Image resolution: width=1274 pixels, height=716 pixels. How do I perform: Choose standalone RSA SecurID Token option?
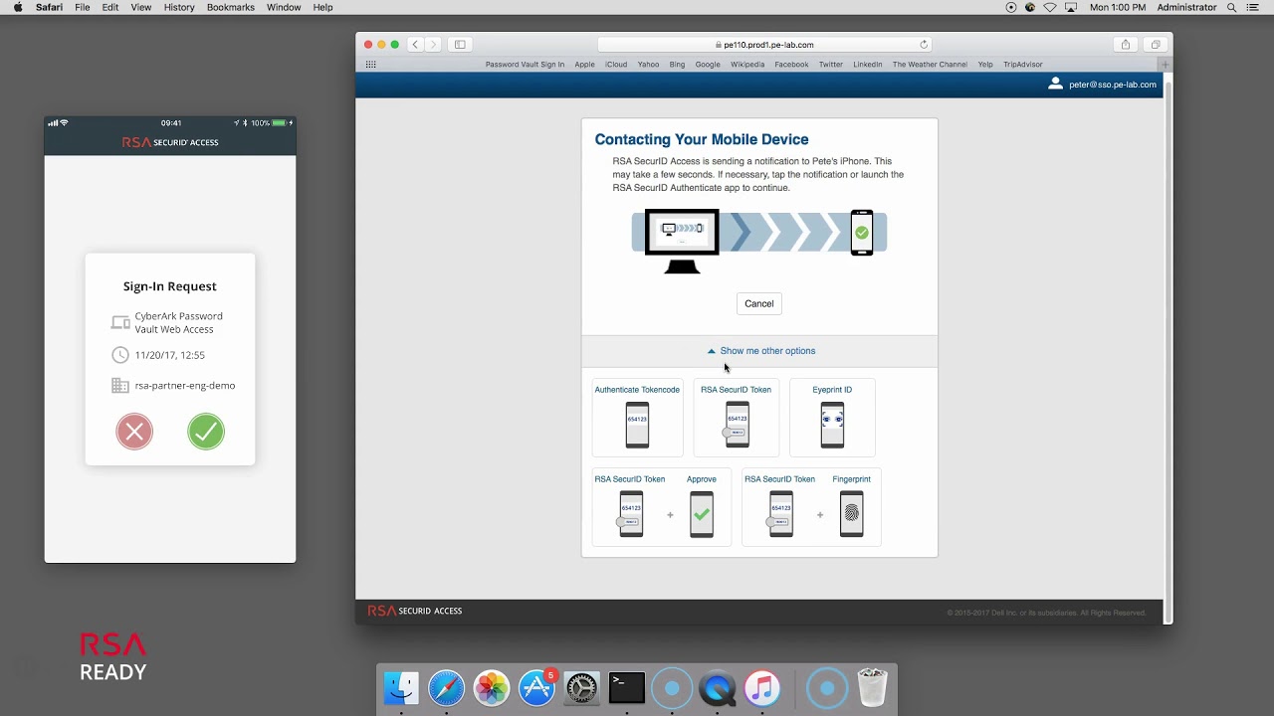tap(737, 418)
